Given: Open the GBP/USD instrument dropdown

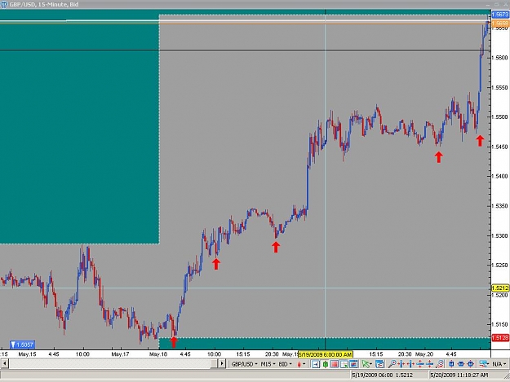Looking at the screenshot, I should pos(243,364).
